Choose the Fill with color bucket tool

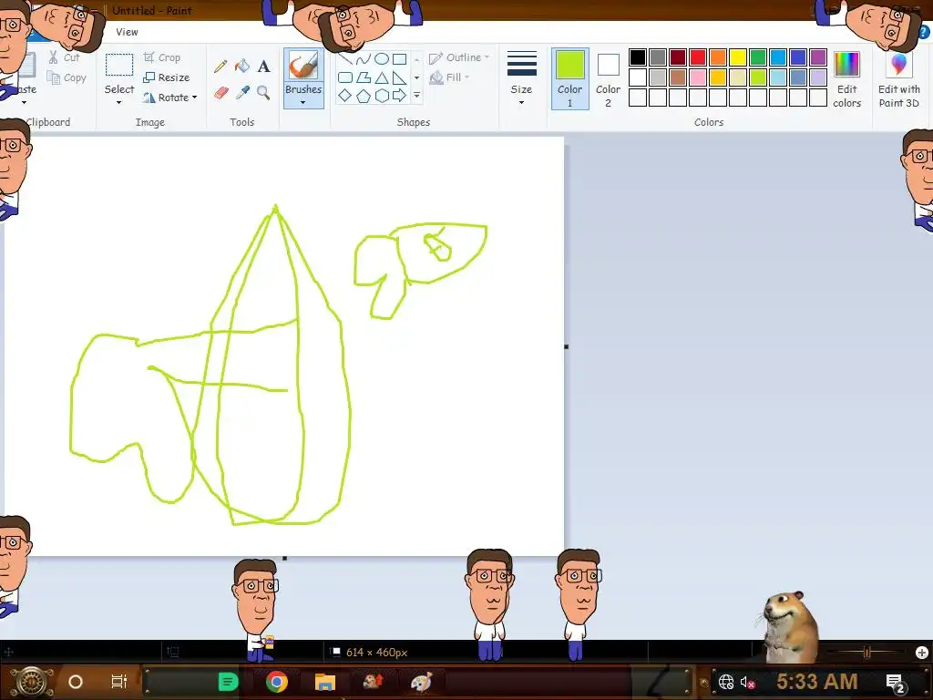click(242, 66)
